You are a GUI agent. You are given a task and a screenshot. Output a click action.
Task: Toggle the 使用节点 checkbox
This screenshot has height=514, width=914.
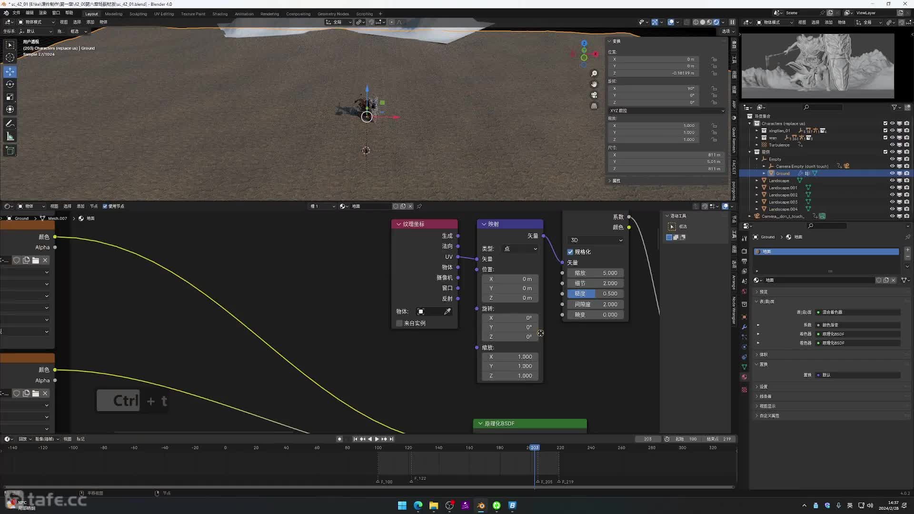[105, 207]
